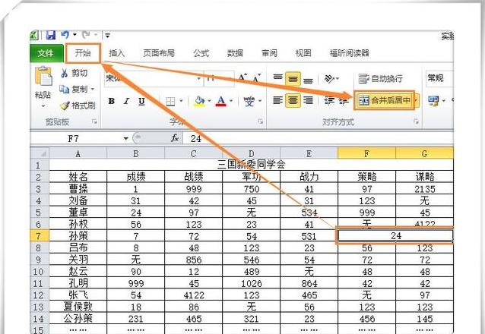Open the undo history dropdown arrow
The image size is (485, 334).
coord(74,35)
